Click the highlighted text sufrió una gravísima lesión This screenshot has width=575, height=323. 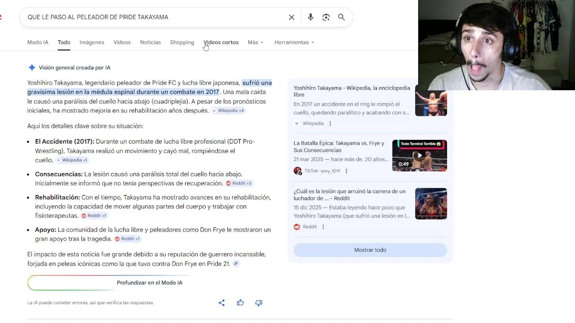pyautogui.click(x=149, y=87)
